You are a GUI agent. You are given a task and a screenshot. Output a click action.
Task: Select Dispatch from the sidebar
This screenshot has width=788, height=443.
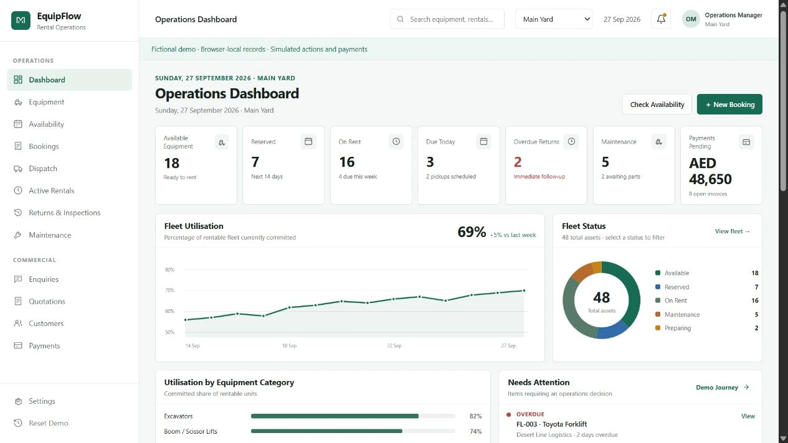point(70,169)
